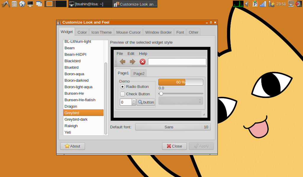
Task: Select the Page2 preview tab
Action: (x=139, y=73)
